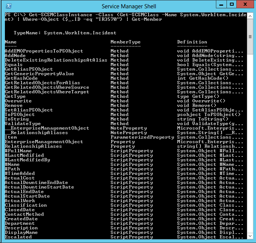This screenshot has width=256, height=243.
Task: Click 'Classification' property name
Action: pyautogui.click(x=26, y=205)
